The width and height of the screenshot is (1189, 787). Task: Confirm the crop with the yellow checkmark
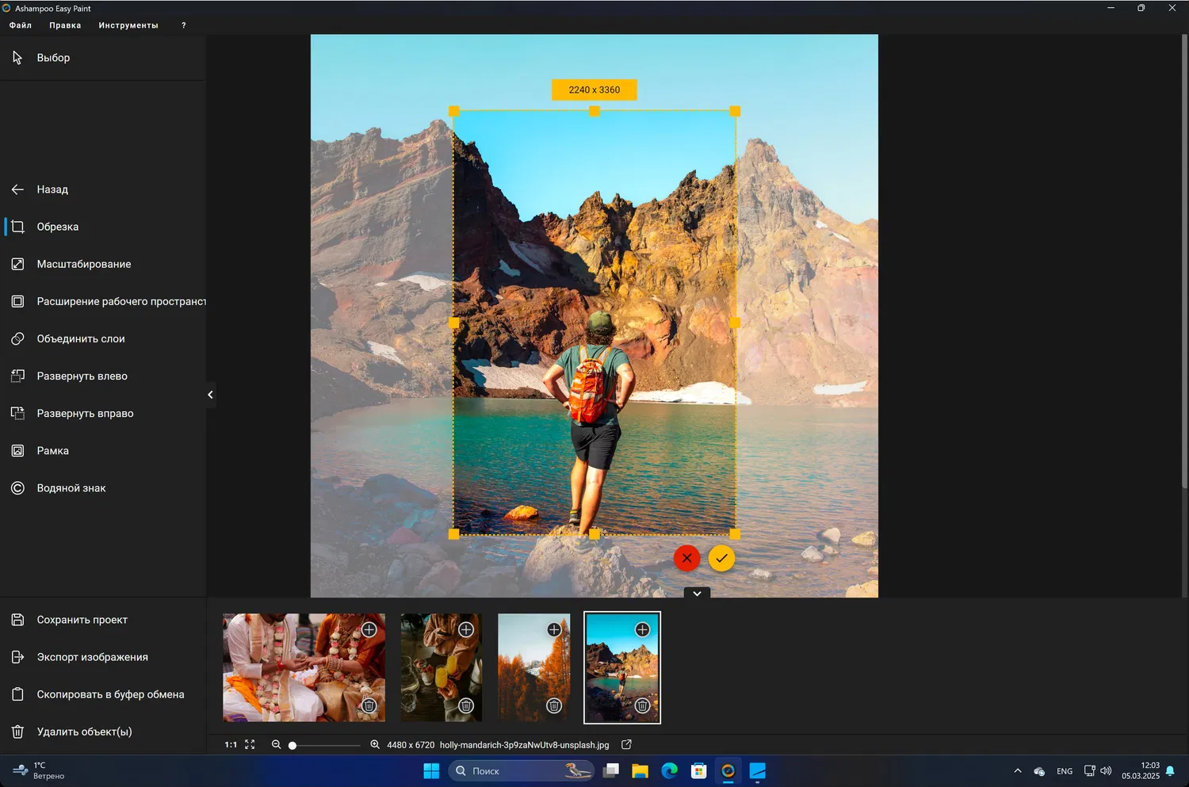point(721,558)
